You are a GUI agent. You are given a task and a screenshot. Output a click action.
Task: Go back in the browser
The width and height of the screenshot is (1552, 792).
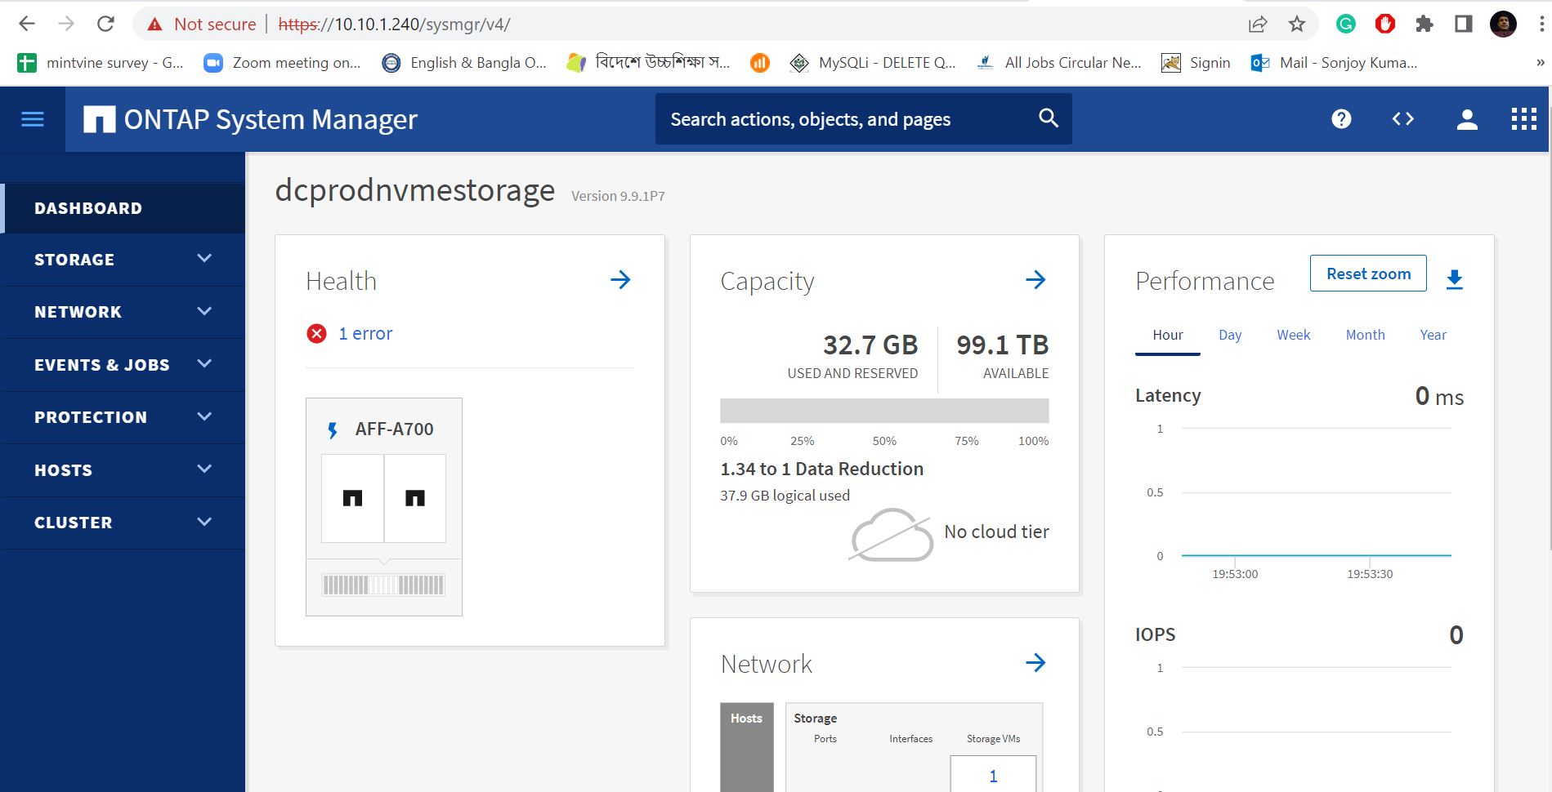tap(27, 24)
